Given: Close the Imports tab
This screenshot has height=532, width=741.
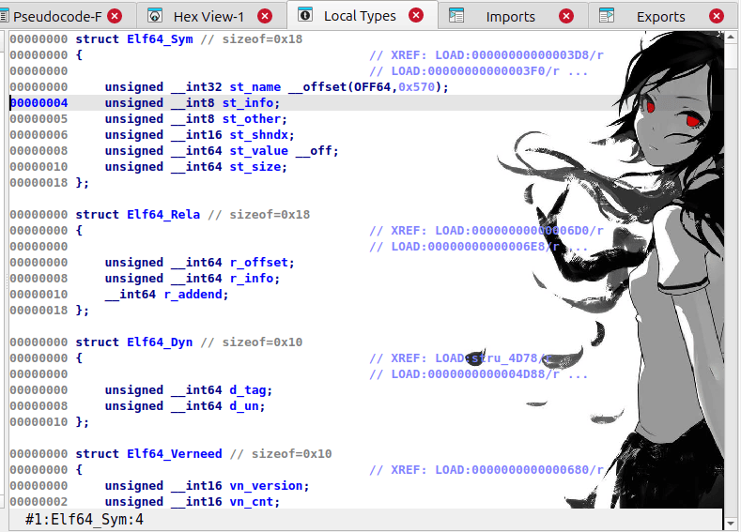Looking at the screenshot, I should (x=566, y=17).
